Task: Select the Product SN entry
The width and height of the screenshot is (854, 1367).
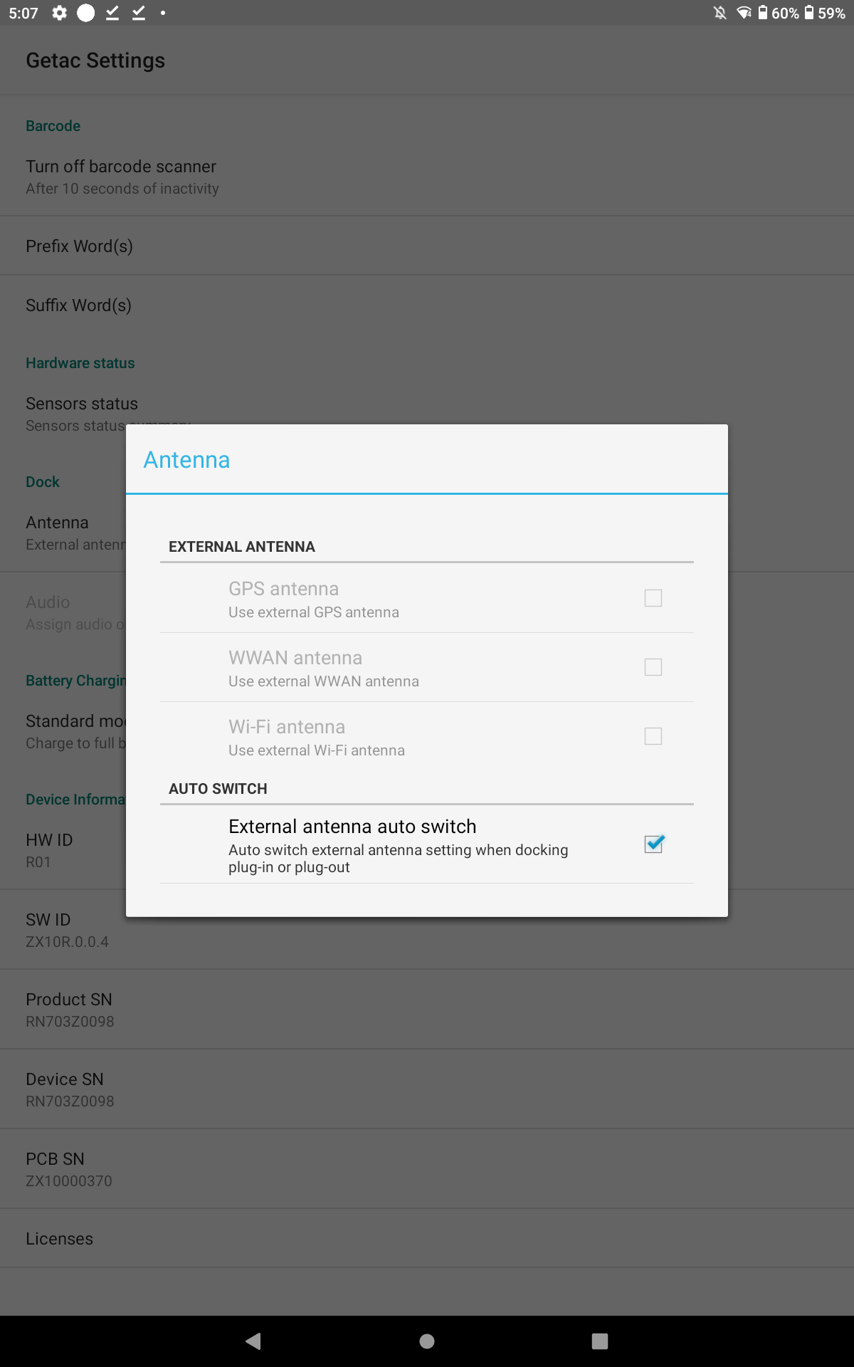Action: (x=427, y=1010)
